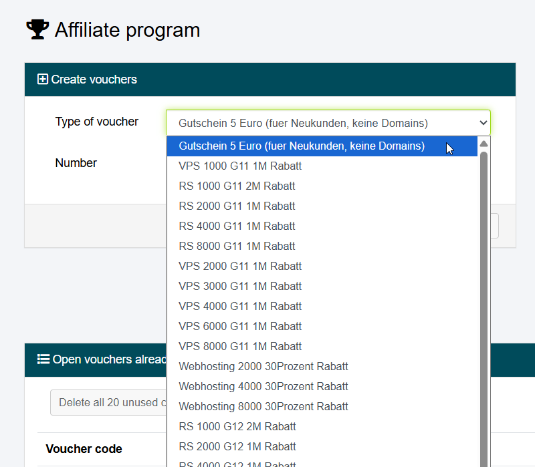This screenshot has width=535, height=467.
Task: Pick Webhosting 8000 30Prozent Rabatt option
Action: pyautogui.click(x=263, y=406)
